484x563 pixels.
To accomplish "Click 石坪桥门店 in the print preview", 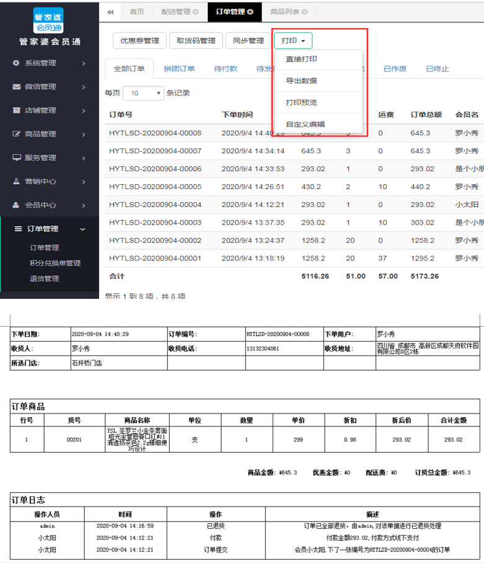I will pos(87,363).
